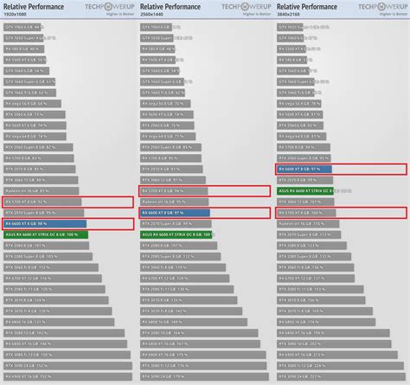Click the RX Vega 64 87% bar in the 3840x2160 chart
Image resolution: width=410 pixels, height=385 pixels.
pyautogui.click(x=302, y=137)
